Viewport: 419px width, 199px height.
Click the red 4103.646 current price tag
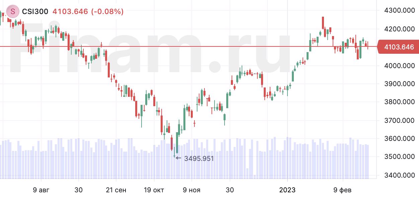point(398,47)
